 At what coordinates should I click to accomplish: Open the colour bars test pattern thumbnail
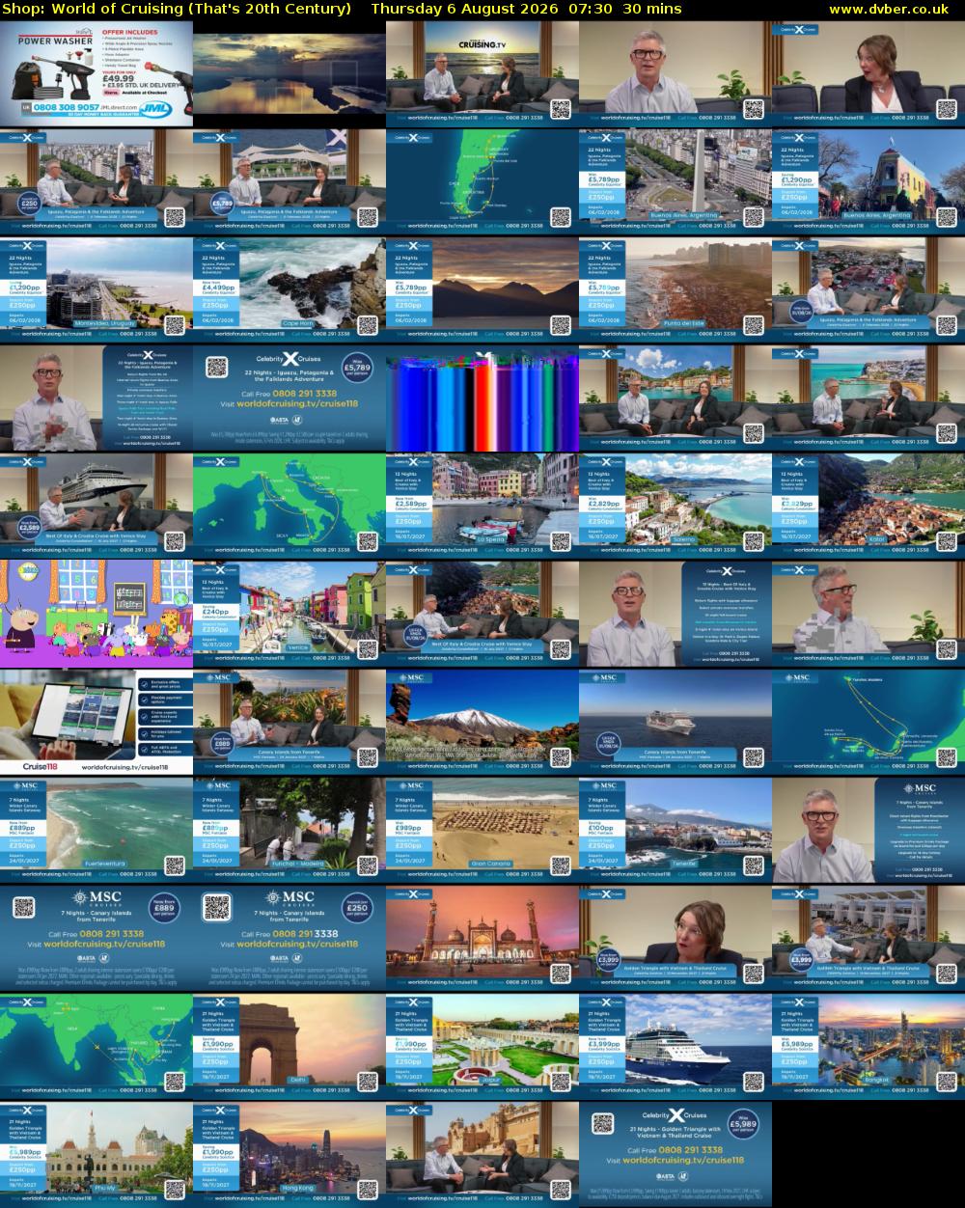pyautogui.click(x=482, y=398)
